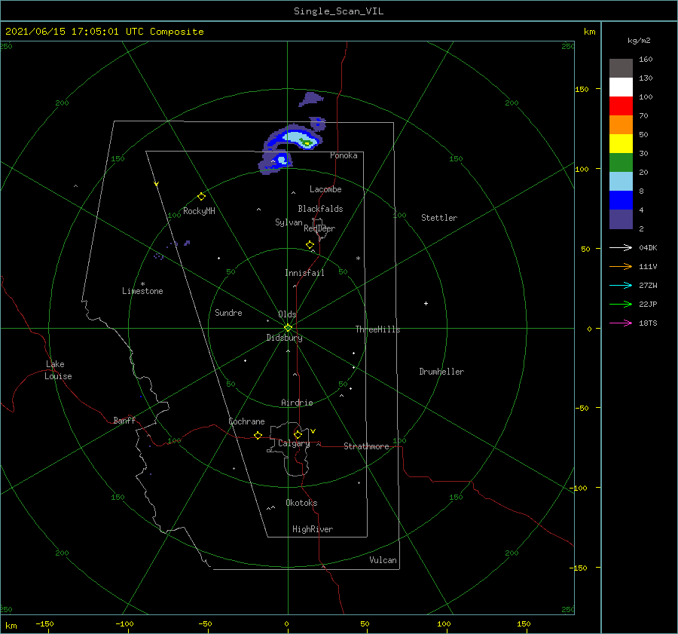Click the magenta 18TS arrow icon
This screenshot has width=678, height=634.
[621, 323]
